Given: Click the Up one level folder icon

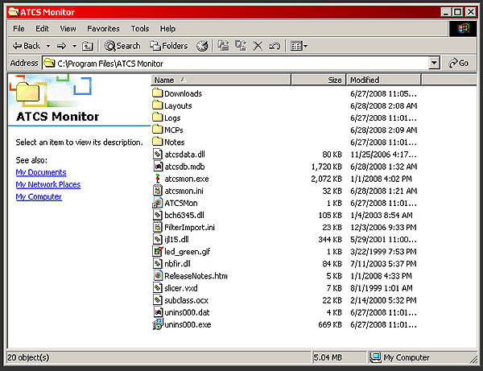Looking at the screenshot, I should tap(87, 46).
